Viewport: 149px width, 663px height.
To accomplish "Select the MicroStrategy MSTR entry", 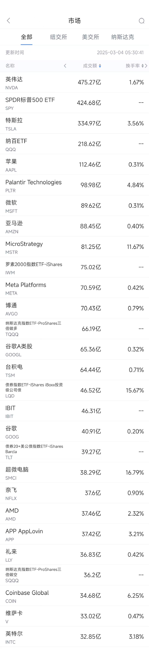I will click(74, 247).
